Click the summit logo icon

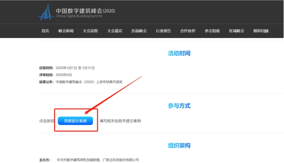pyautogui.click(x=46, y=12)
